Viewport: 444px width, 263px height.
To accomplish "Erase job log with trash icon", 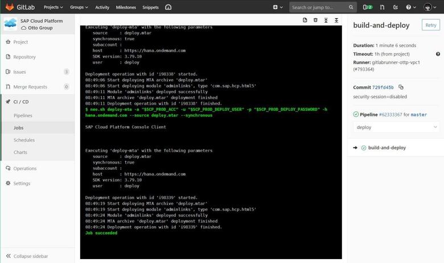I will click(315, 20).
